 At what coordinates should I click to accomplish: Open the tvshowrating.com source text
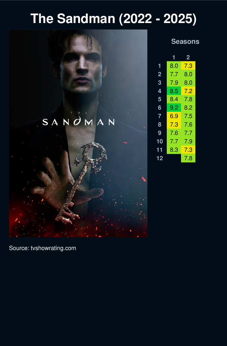coord(42,248)
